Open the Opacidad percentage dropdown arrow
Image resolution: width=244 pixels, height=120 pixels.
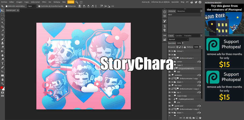point(183,43)
